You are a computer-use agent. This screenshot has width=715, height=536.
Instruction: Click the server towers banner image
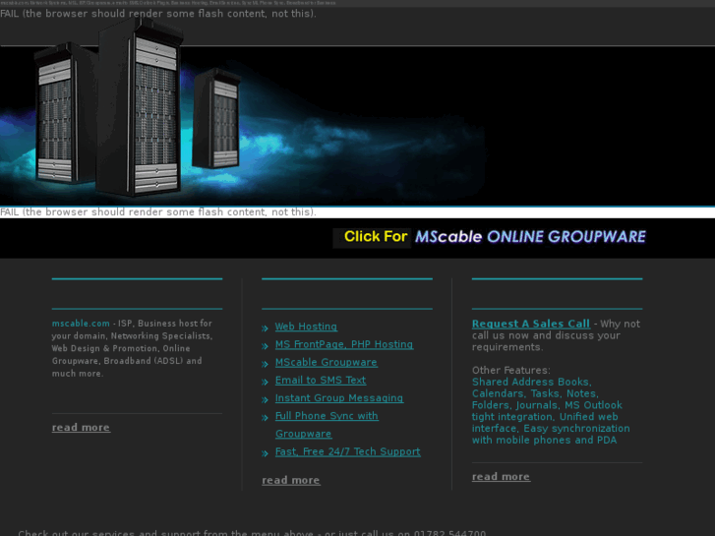pyautogui.click(x=242, y=112)
